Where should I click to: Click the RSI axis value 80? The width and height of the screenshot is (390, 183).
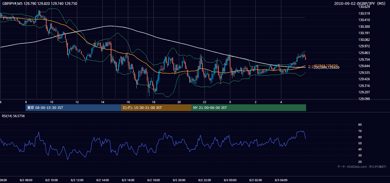point(360,125)
